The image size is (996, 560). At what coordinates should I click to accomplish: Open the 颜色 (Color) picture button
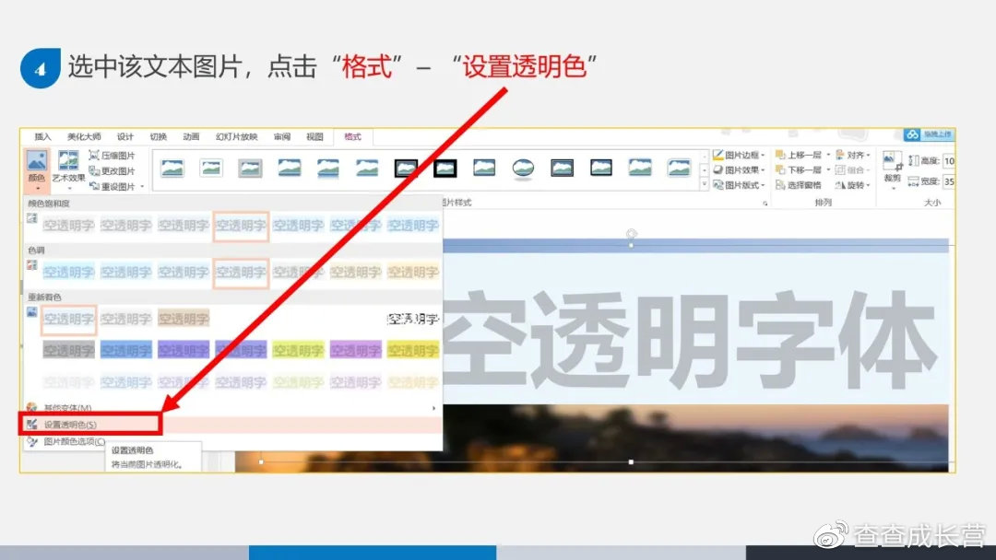coord(37,170)
